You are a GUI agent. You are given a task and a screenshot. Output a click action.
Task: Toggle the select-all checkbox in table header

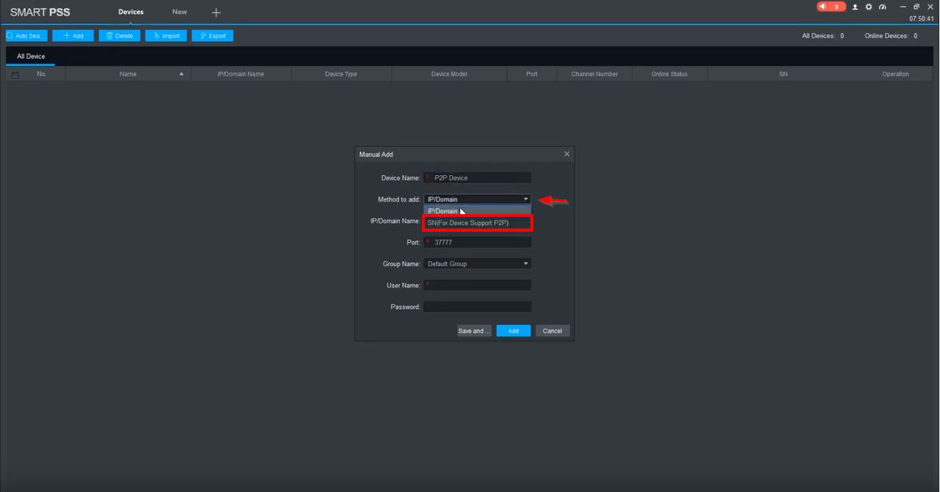(x=15, y=75)
